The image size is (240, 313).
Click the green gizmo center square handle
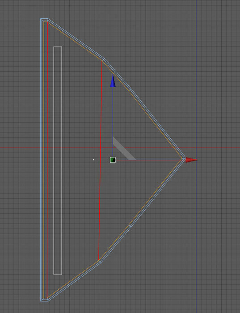[x=113, y=160]
